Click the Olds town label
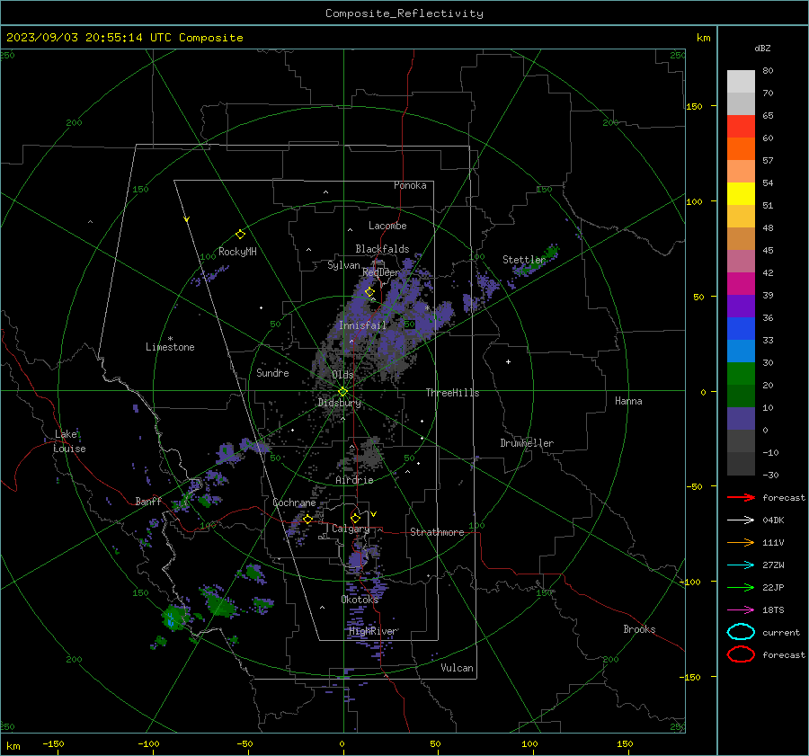The width and height of the screenshot is (809, 756). (342, 375)
